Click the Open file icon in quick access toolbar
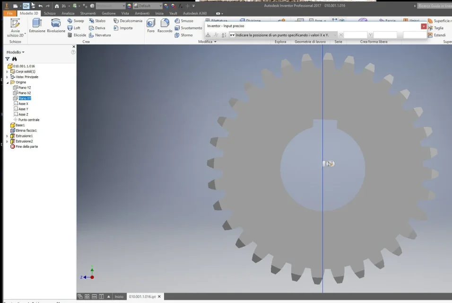 26,6
